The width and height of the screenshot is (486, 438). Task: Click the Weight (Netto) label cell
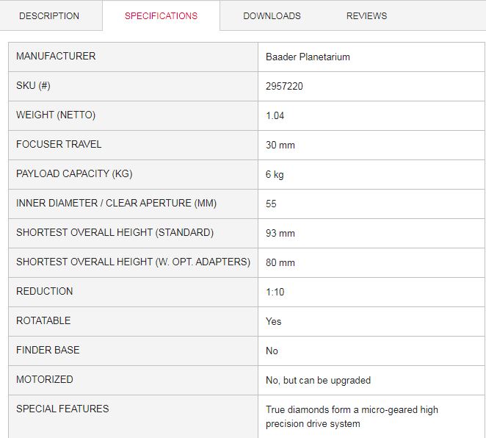pos(134,115)
